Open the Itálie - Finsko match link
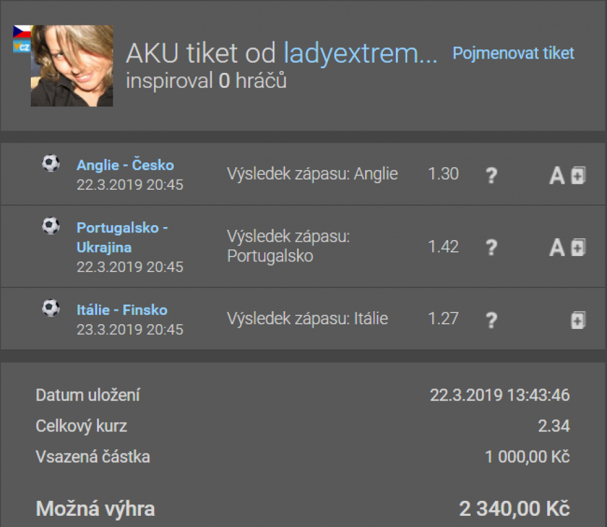Image resolution: width=607 pixels, height=527 pixels. point(122,310)
